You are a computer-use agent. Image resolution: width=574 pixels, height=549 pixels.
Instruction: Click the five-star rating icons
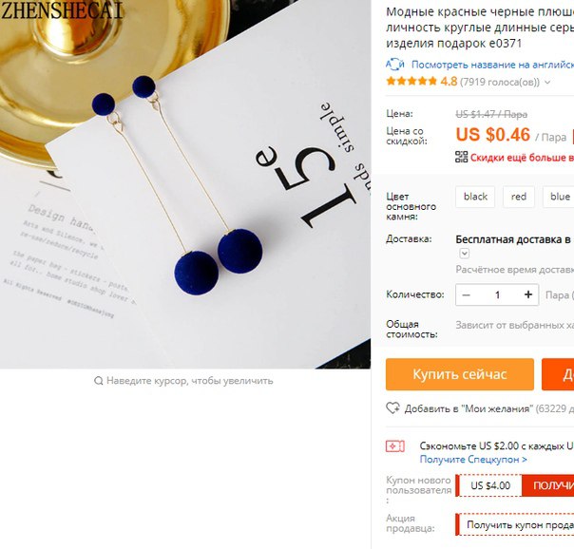click(x=411, y=81)
